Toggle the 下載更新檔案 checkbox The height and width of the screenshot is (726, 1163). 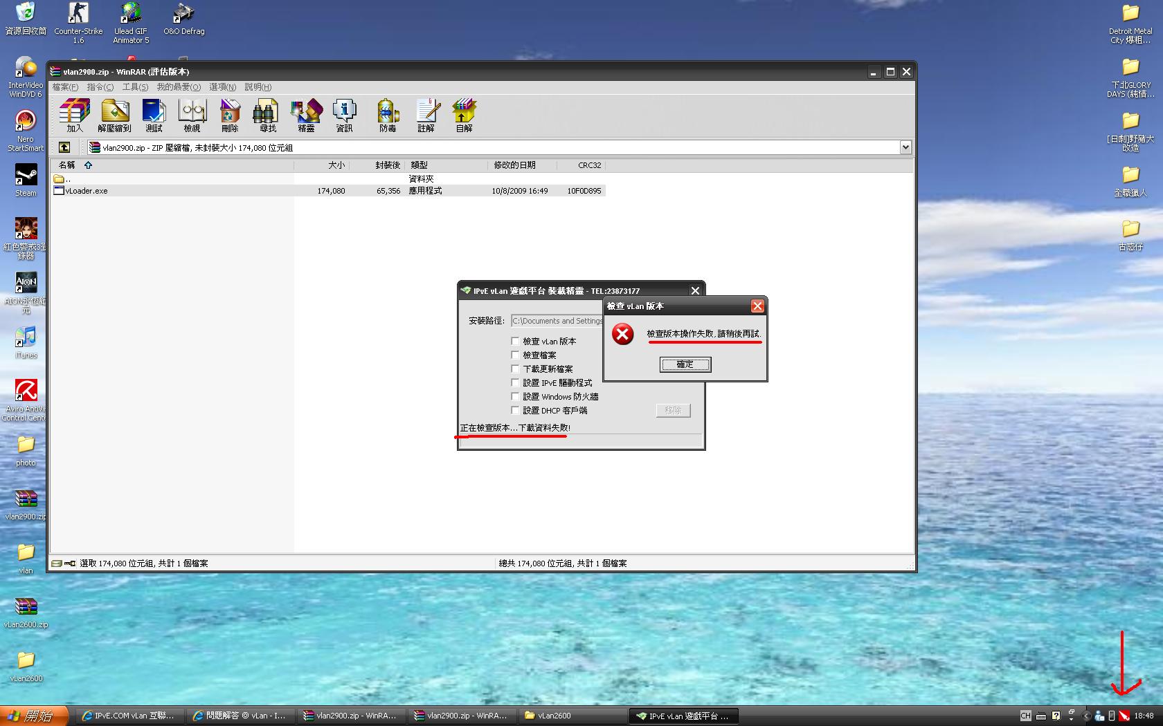click(x=515, y=369)
